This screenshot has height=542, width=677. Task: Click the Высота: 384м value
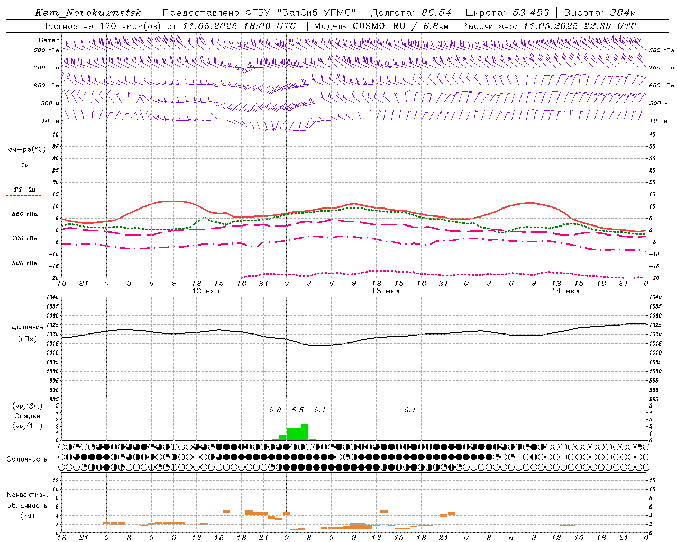point(600,13)
